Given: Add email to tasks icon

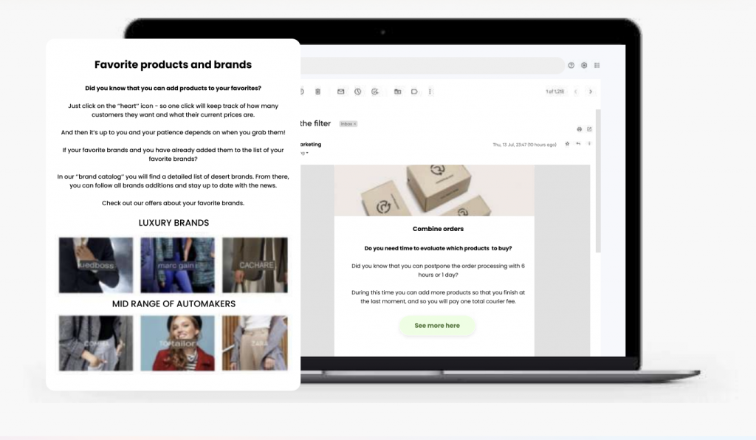Looking at the screenshot, I should [375, 92].
